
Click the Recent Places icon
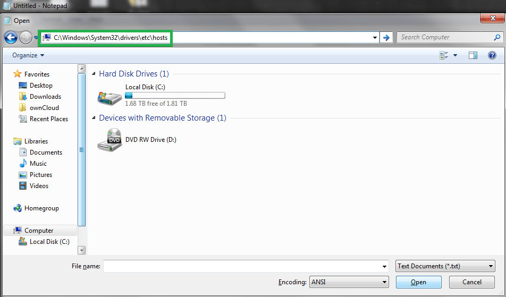[22, 118]
